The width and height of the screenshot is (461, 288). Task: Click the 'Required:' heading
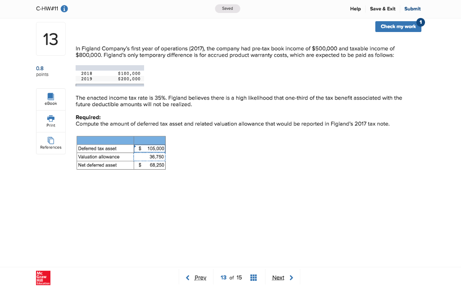[88, 117]
